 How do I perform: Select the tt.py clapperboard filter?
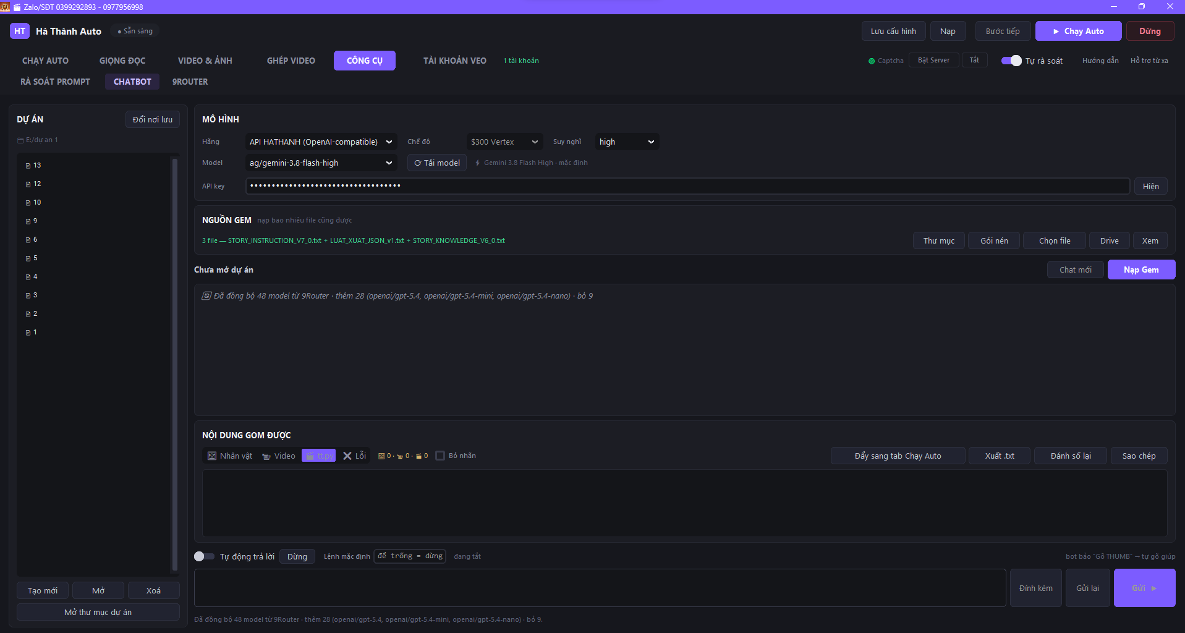[x=318, y=456]
